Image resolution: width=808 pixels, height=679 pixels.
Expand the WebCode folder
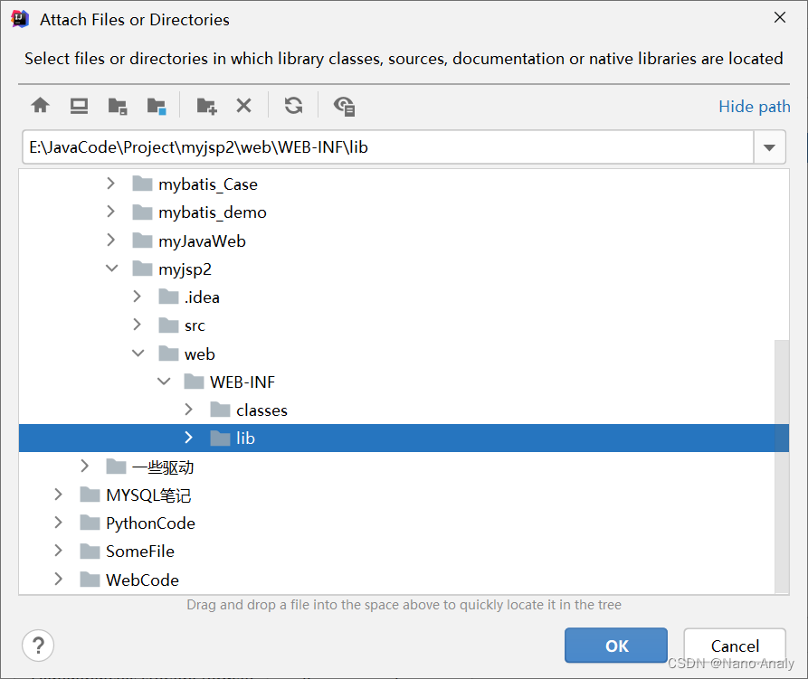pyautogui.click(x=59, y=580)
